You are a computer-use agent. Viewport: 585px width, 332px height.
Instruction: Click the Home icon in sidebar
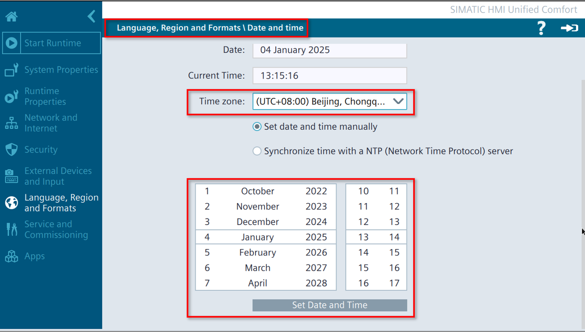point(12,17)
